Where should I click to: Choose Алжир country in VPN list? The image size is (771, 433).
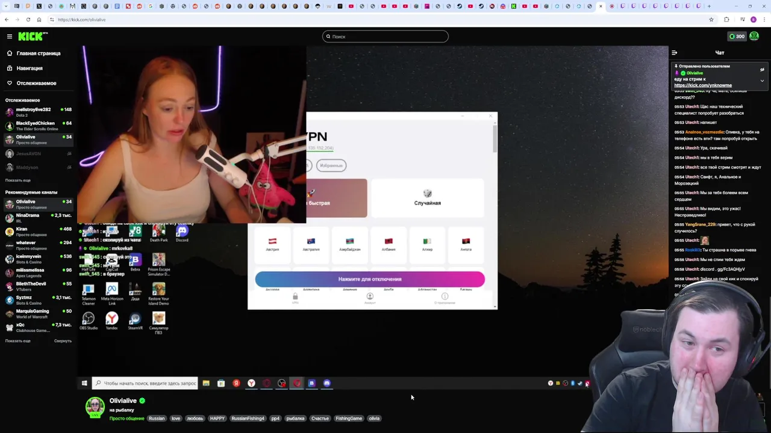coord(427,244)
